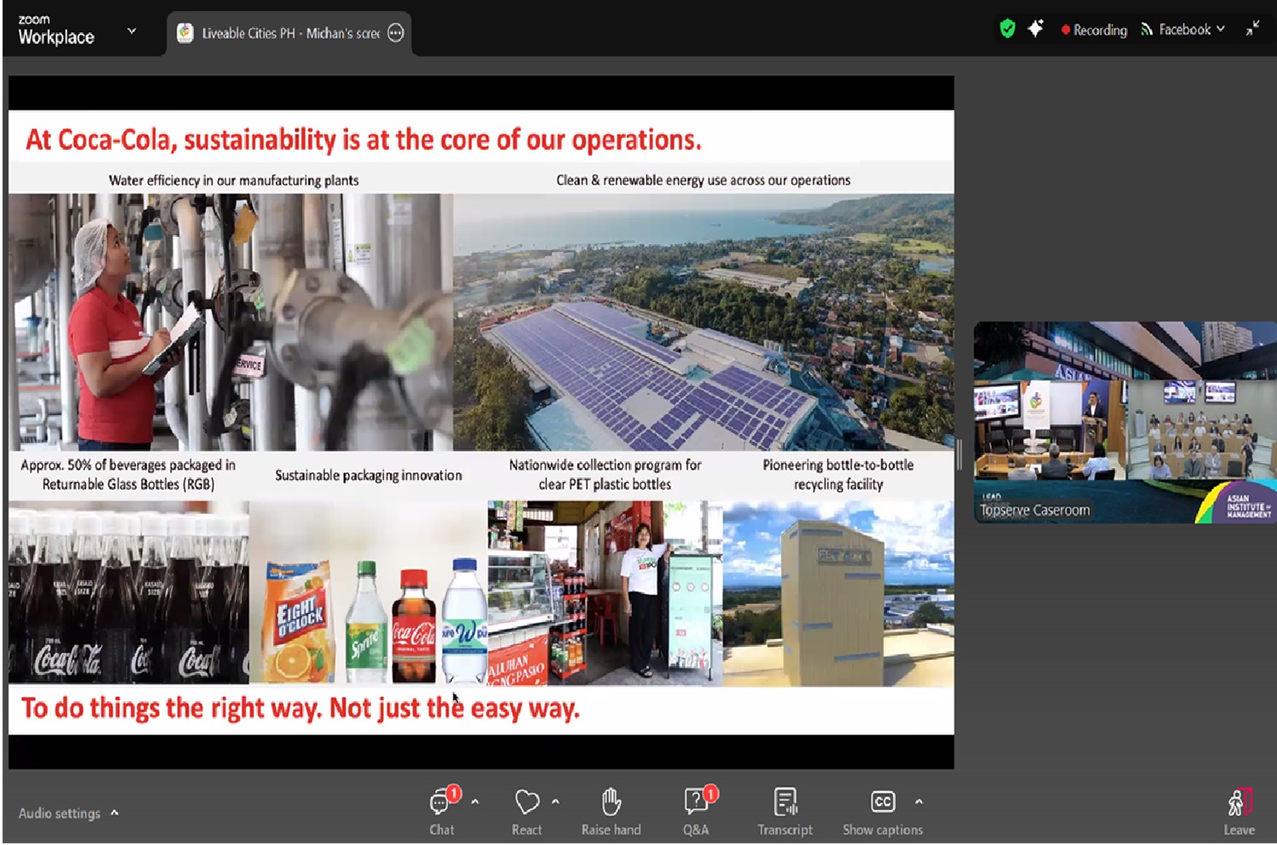The width and height of the screenshot is (1277, 845).
Task: Open the Chat panel
Action: coord(442,812)
